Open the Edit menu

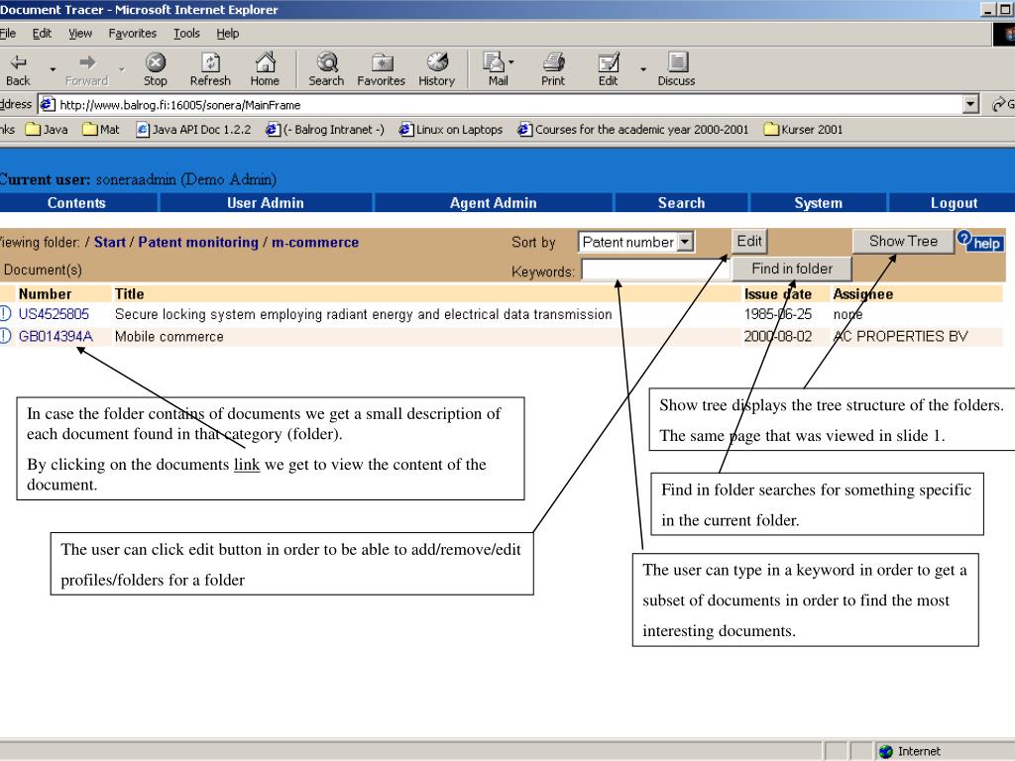(x=42, y=33)
